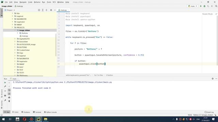Screen dimensions: 218x122
Task: Click Run with Coverage icon in toolbar
Action: pyautogui.click(x=208, y=6)
